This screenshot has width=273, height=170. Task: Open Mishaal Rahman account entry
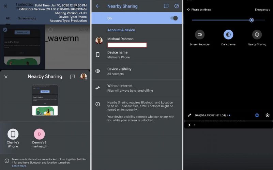point(137,42)
